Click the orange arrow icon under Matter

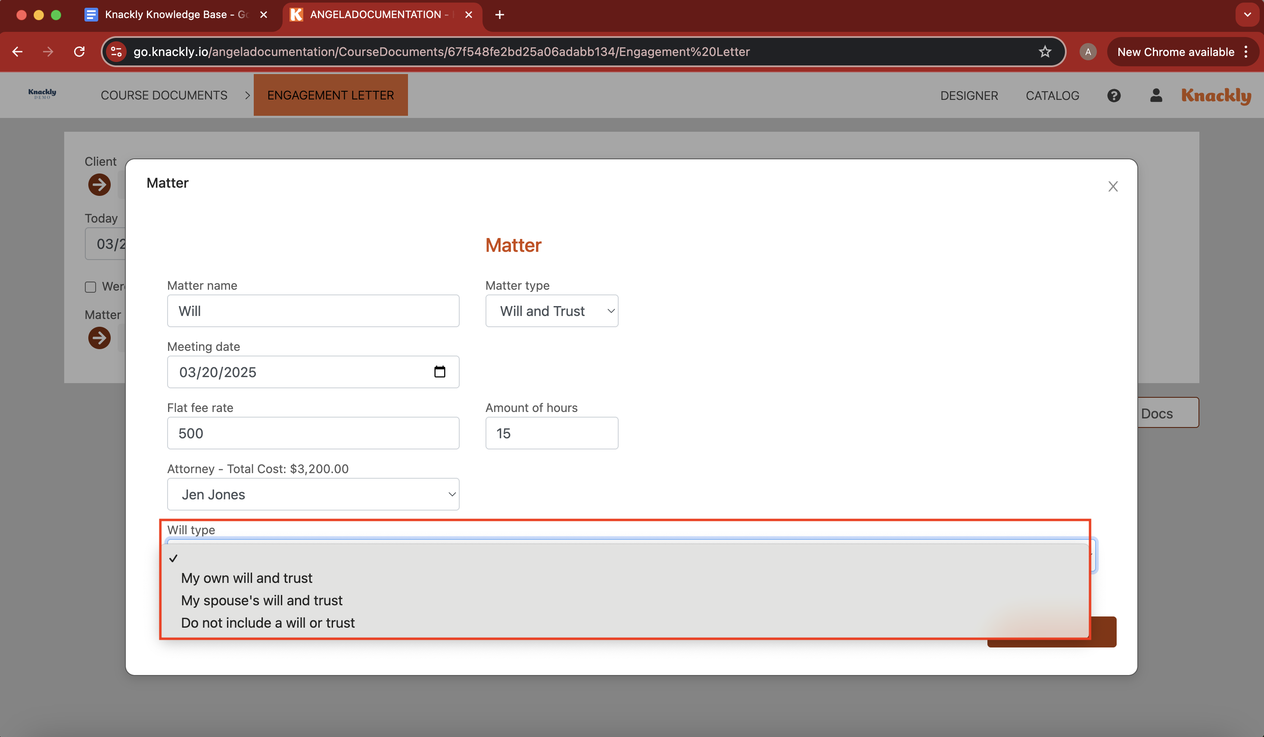(99, 338)
